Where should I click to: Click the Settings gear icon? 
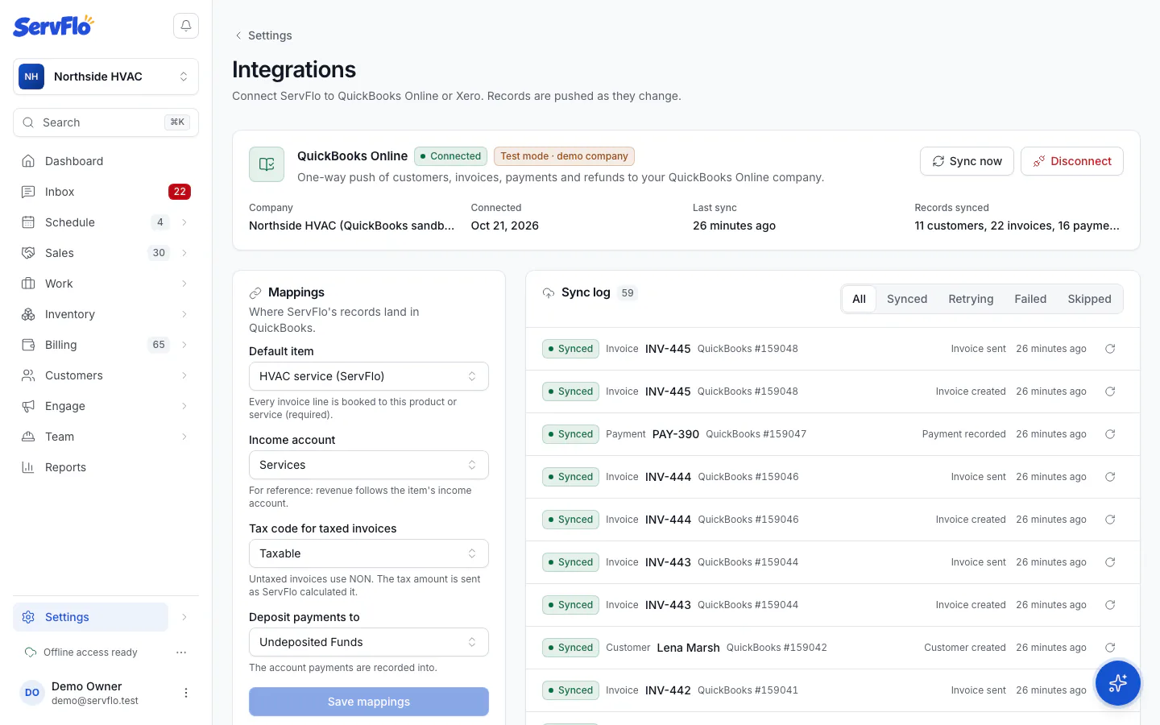[x=28, y=617]
